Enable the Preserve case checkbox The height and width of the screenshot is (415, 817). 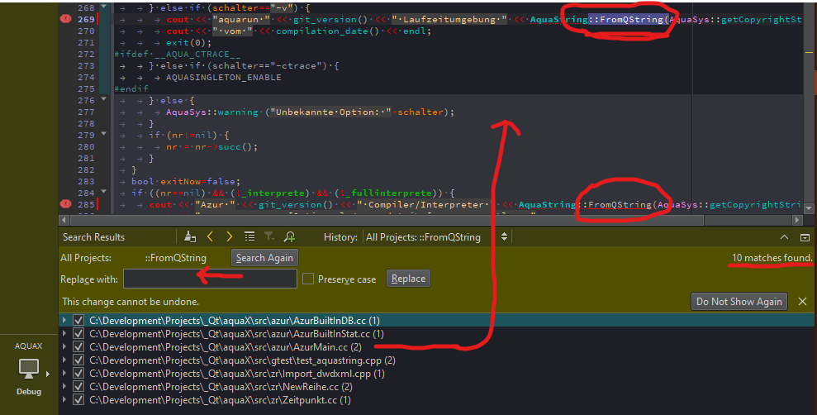click(x=308, y=279)
